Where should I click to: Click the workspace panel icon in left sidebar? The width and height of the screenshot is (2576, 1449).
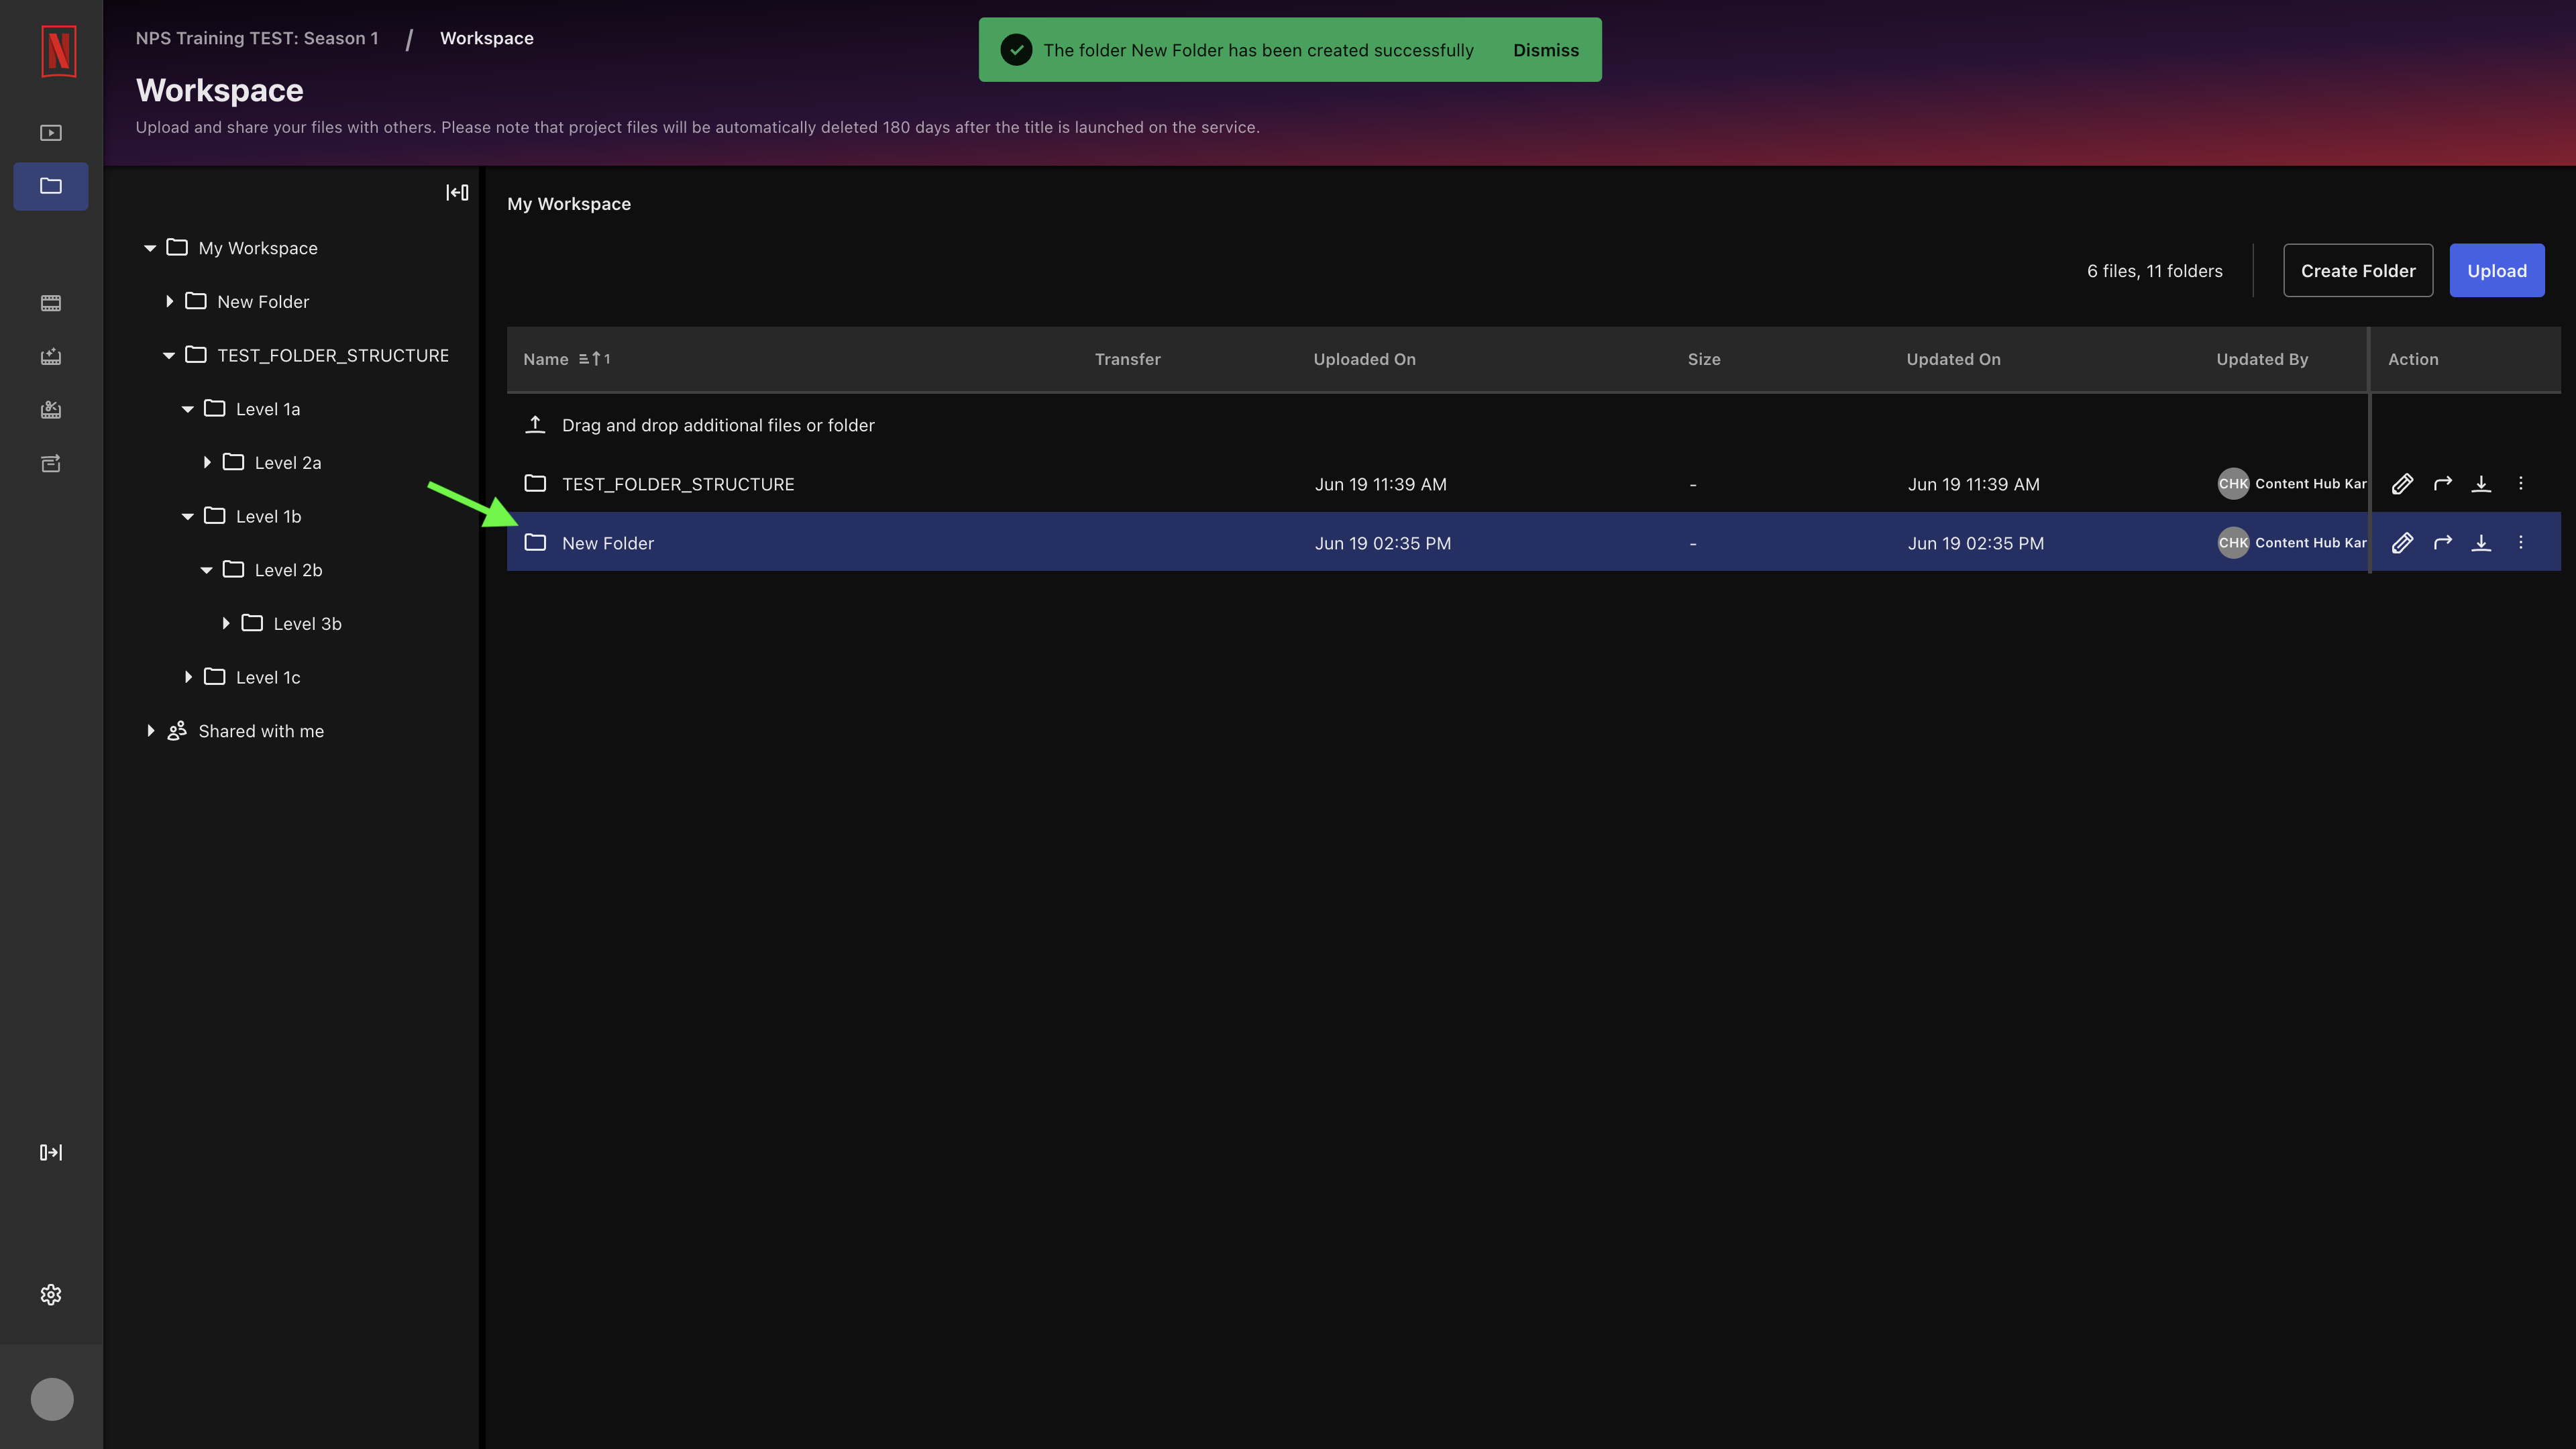(x=51, y=186)
